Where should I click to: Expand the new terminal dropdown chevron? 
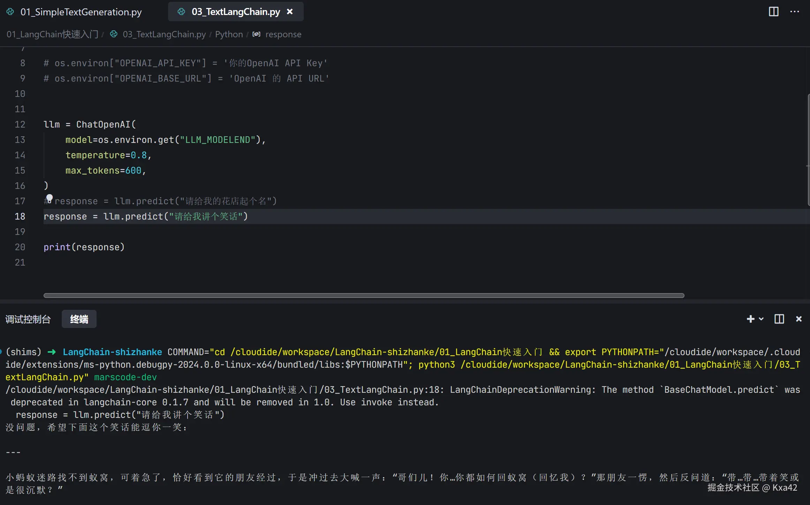click(761, 319)
